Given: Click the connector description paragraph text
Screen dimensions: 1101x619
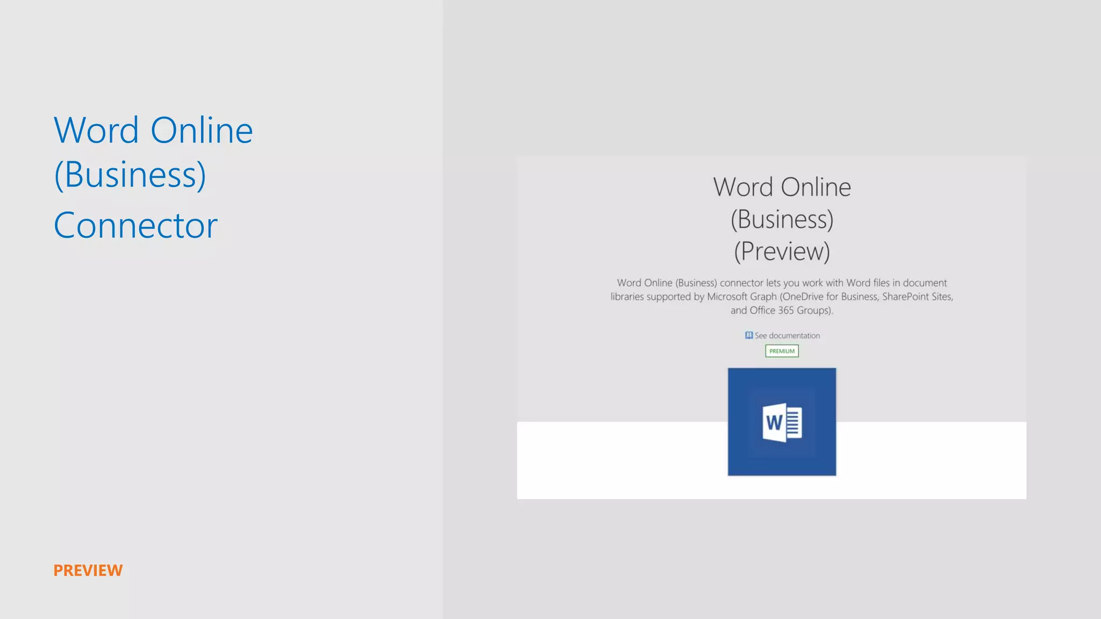Looking at the screenshot, I should (x=782, y=297).
